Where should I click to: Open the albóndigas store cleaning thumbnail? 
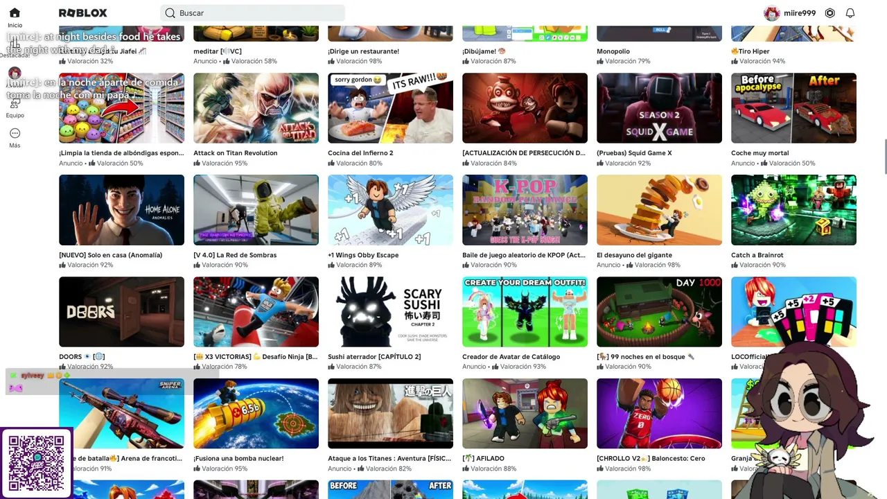(x=121, y=108)
